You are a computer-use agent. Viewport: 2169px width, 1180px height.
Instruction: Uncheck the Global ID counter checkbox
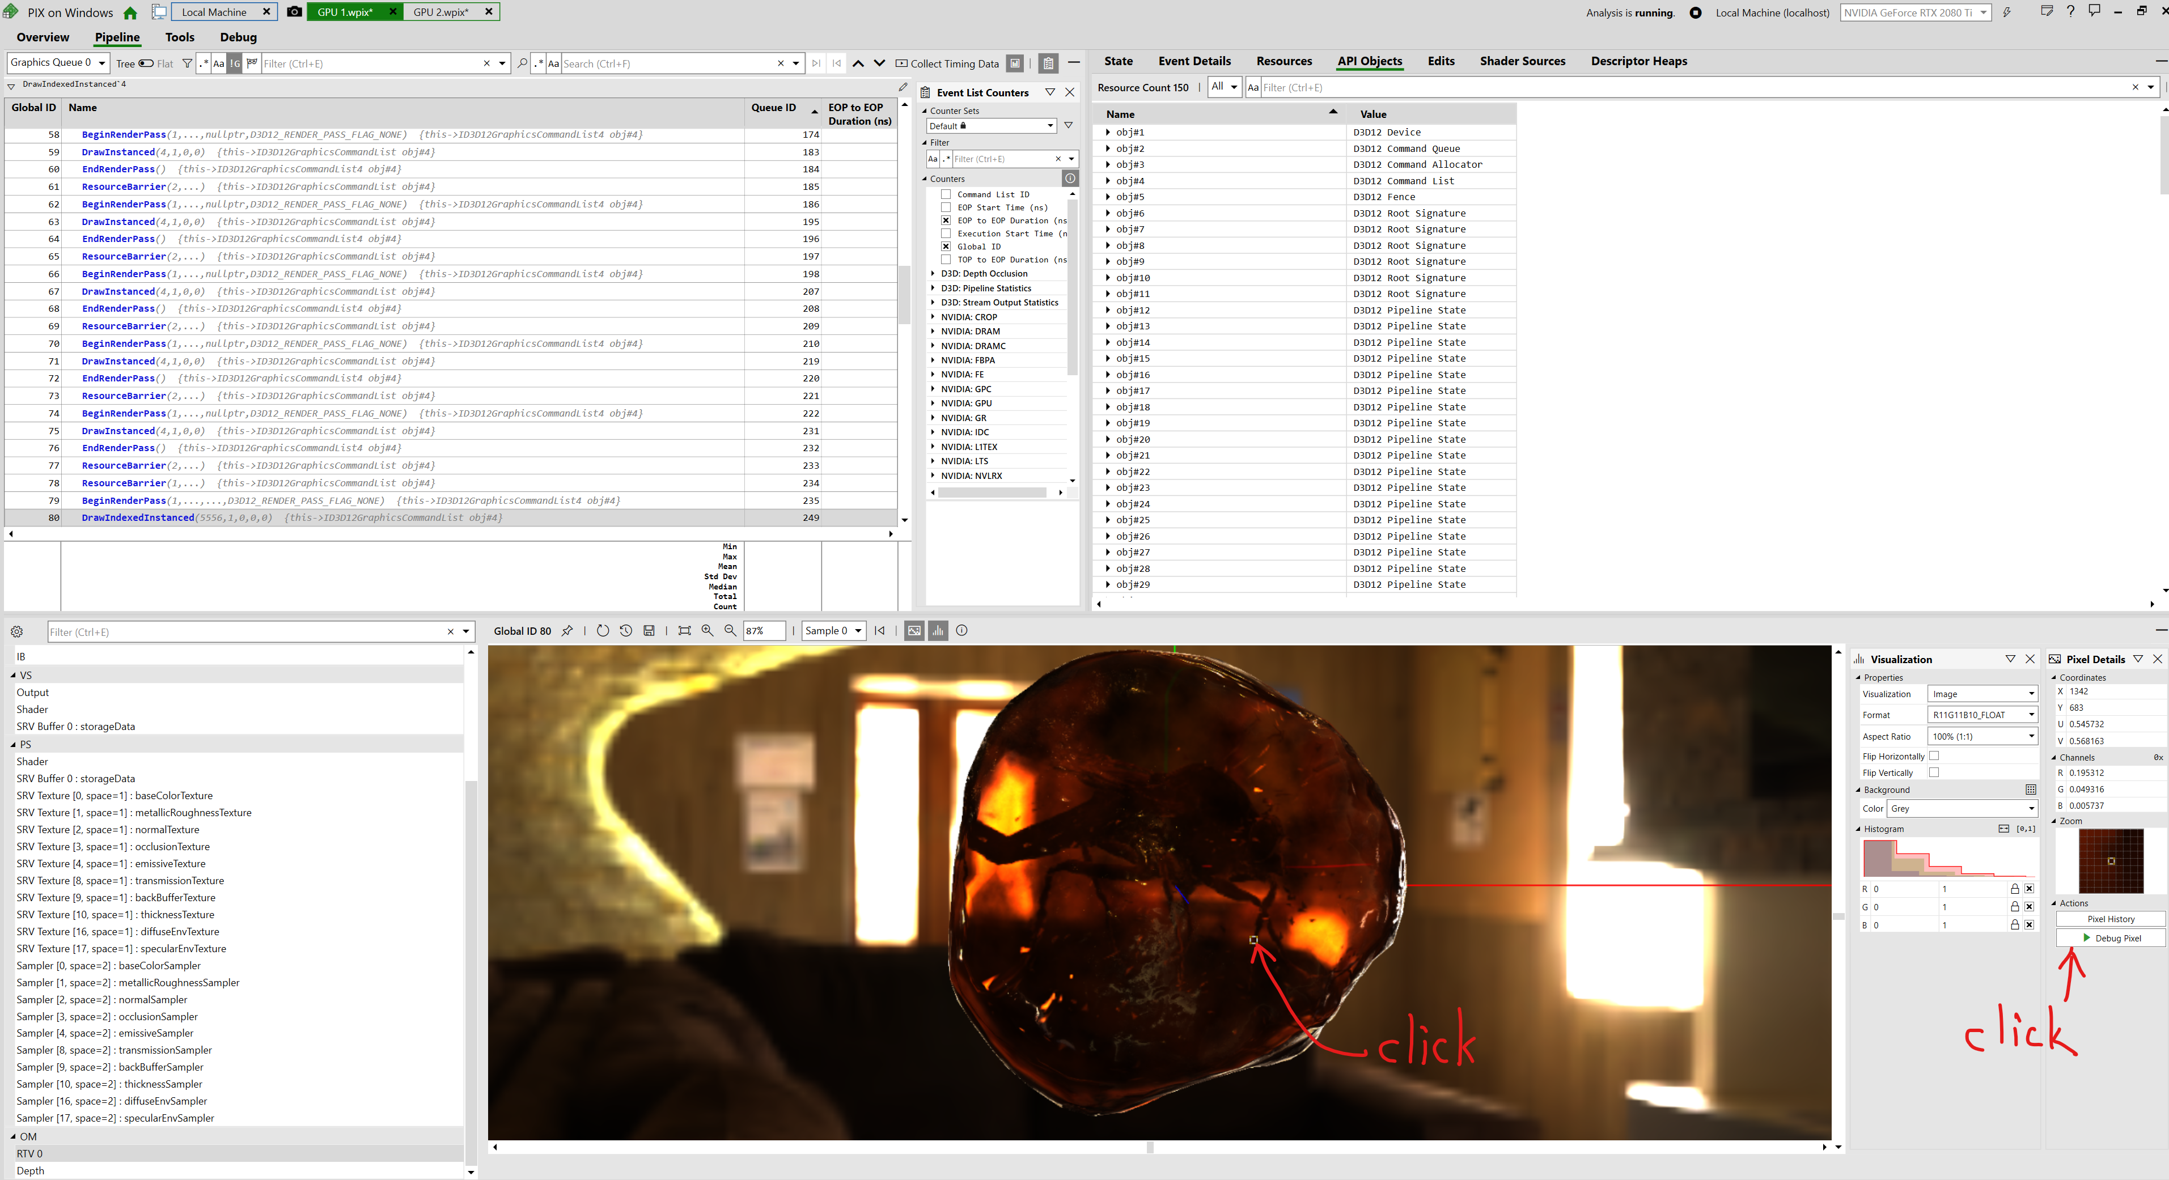tap(946, 247)
